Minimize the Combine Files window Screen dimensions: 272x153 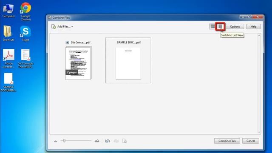click(243, 17)
